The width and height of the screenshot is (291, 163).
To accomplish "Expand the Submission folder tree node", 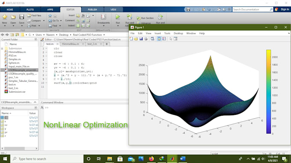I will [x=2, y=49].
